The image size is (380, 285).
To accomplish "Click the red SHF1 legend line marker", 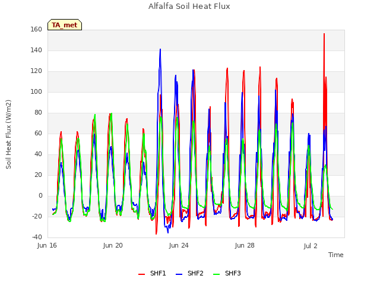I will [x=141, y=274].
